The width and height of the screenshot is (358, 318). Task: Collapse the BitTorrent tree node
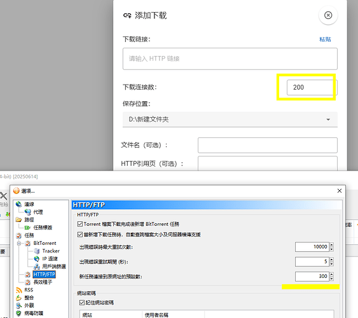[19, 244]
